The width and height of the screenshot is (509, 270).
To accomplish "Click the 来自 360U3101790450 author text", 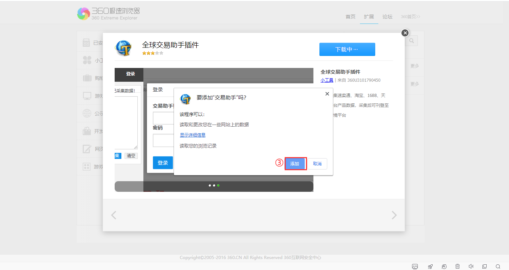I will pyautogui.click(x=359, y=80).
